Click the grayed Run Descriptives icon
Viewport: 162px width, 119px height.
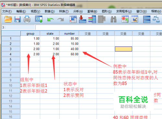click(102, 19)
